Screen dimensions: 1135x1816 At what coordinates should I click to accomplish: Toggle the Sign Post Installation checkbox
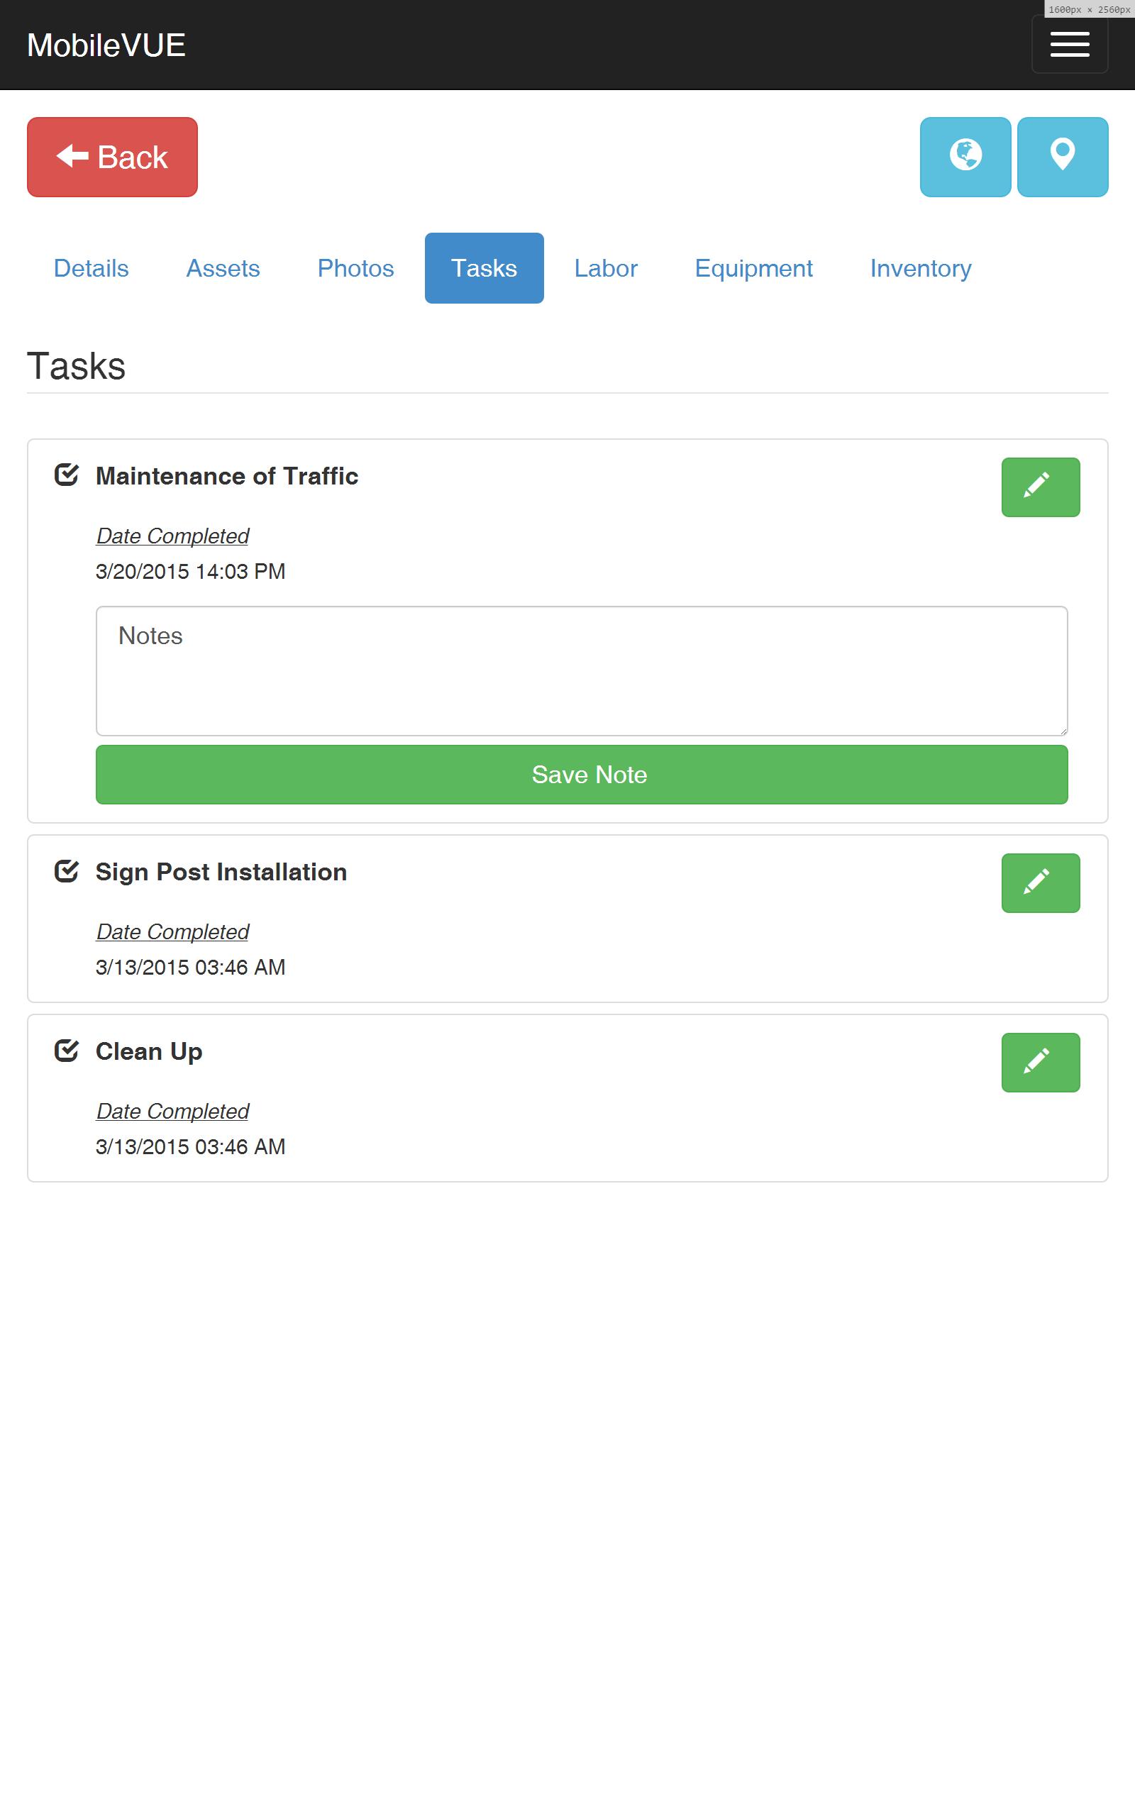[67, 871]
